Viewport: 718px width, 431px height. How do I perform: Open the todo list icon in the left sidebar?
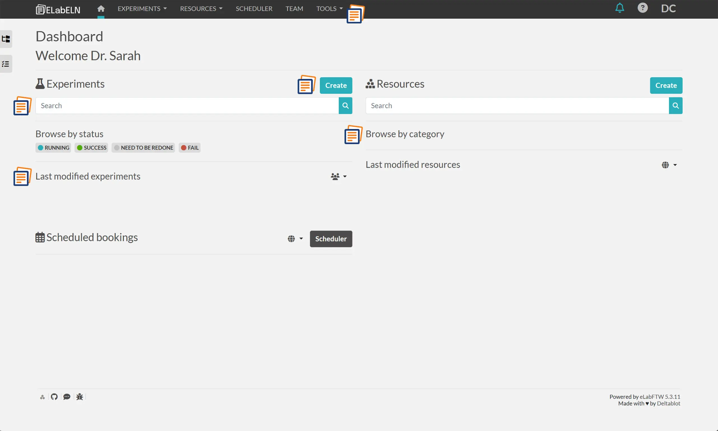pyautogui.click(x=6, y=64)
